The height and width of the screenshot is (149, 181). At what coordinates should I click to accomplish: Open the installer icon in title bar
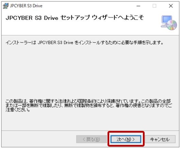coord(5,6)
